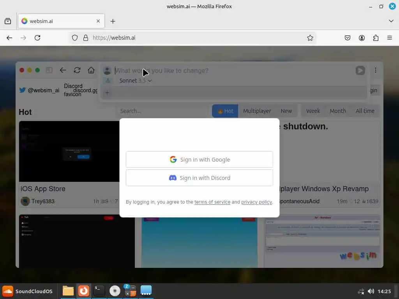Viewport: 399px width, 299px height.
Task: Click the disc icon in taskbar
Action: (x=115, y=291)
